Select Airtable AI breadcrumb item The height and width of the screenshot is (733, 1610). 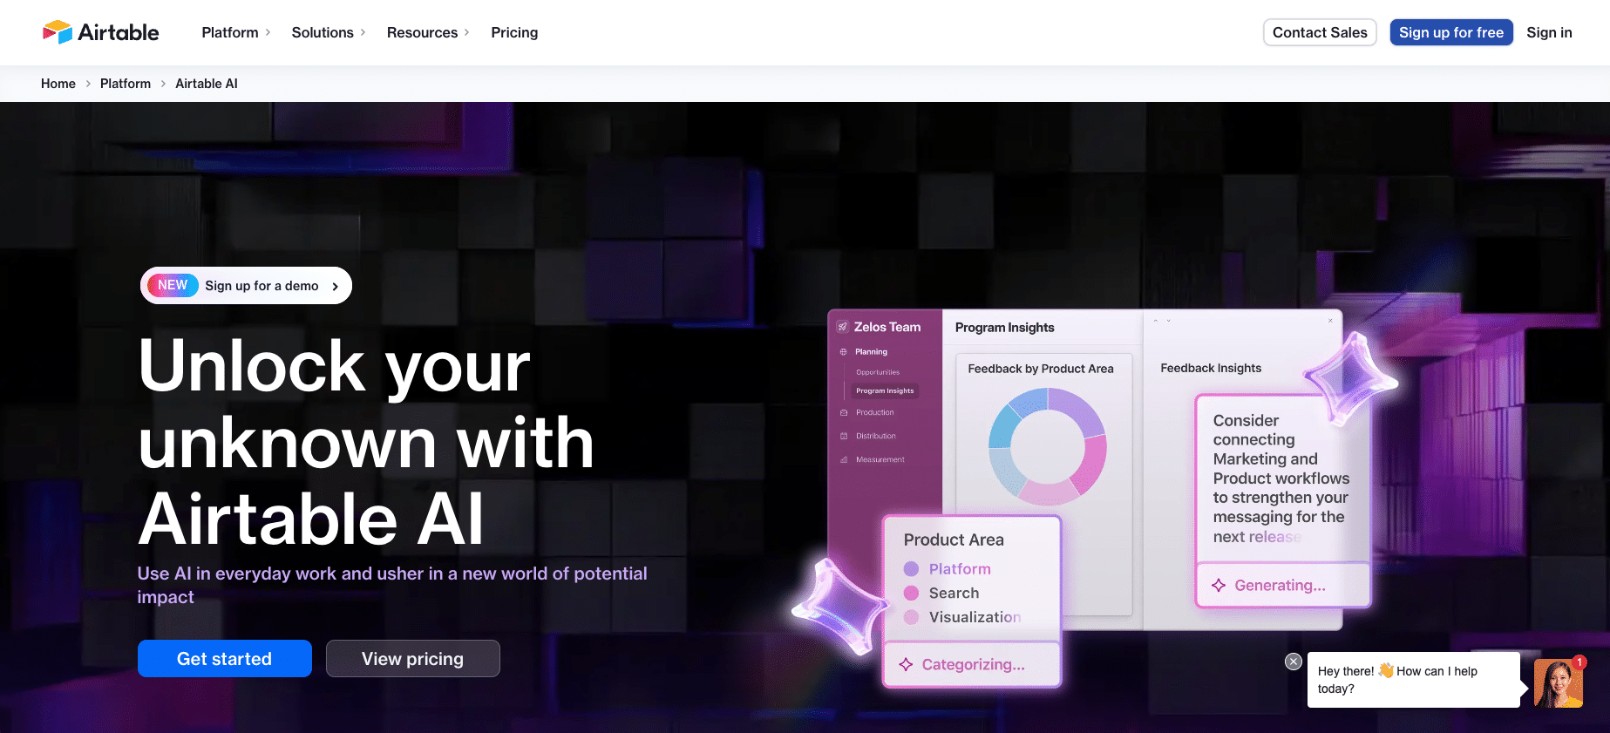(x=207, y=84)
